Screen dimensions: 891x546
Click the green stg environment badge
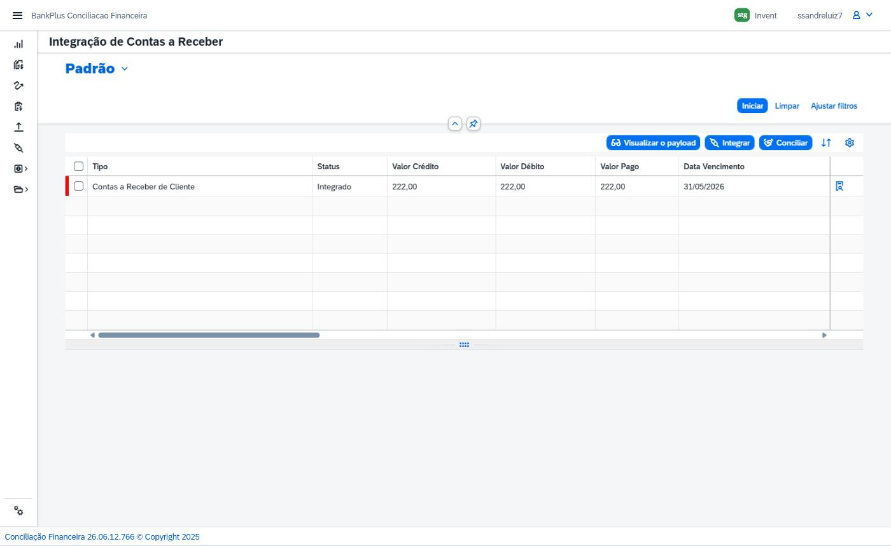(x=742, y=15)
